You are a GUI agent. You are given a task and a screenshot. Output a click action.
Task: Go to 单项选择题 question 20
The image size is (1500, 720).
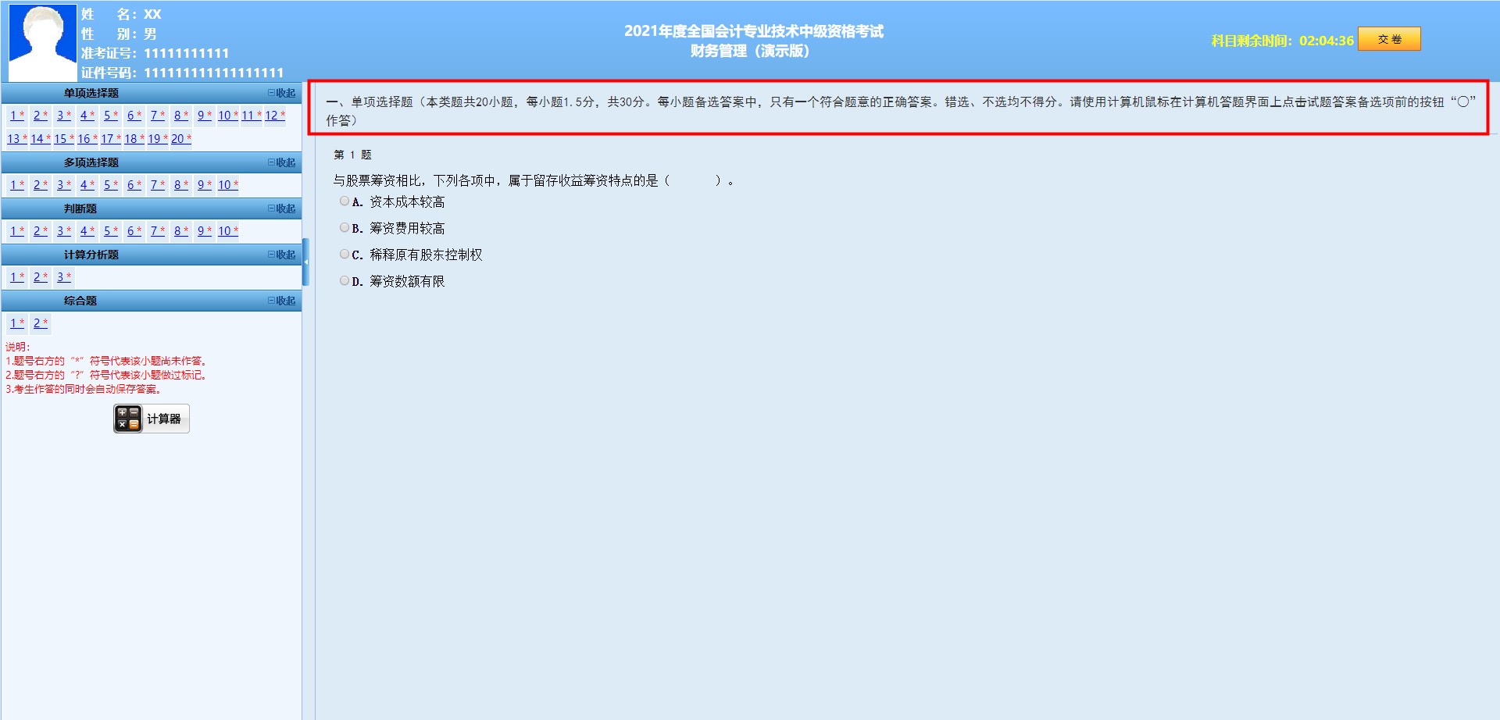181,139
